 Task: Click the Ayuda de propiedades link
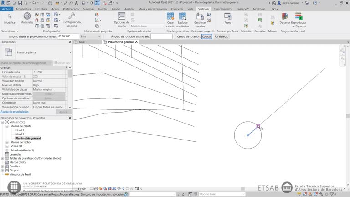[x=15, y=111]
